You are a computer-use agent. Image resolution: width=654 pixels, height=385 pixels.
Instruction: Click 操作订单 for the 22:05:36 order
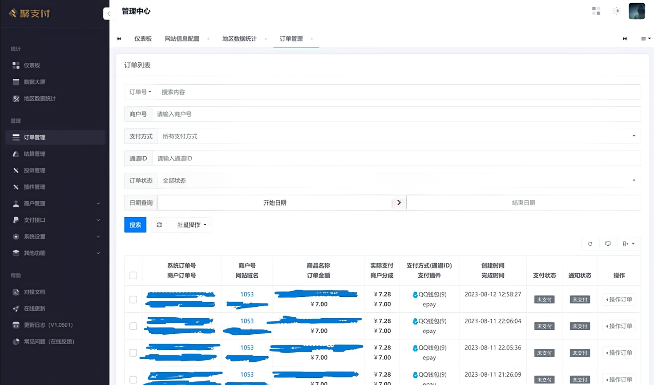tap(619, 353)
